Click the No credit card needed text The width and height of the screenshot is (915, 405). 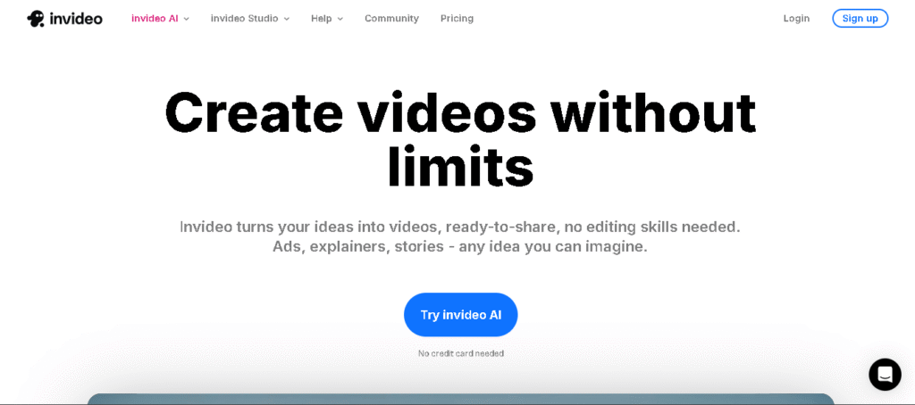click(x=460, y=354)
